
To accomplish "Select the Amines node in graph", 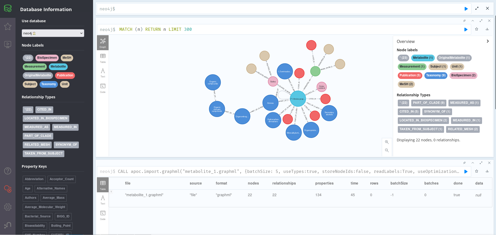I will click(x=270, y=103).
